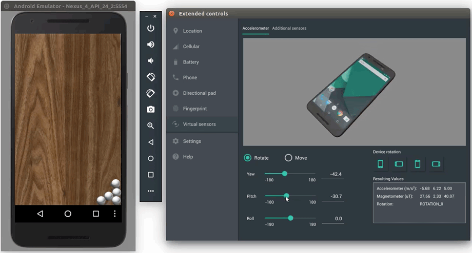Image resolution: width=472 pixels, height=253 pixels.
Task: Activate the zoom magnifier tool
Action: point(151,125)
